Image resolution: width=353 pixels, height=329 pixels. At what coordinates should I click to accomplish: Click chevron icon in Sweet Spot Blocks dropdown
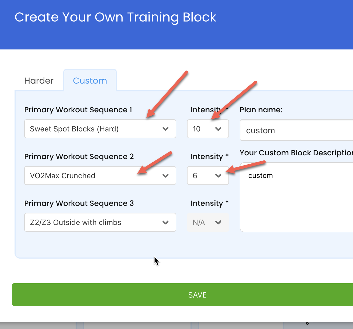pos(165,129)
